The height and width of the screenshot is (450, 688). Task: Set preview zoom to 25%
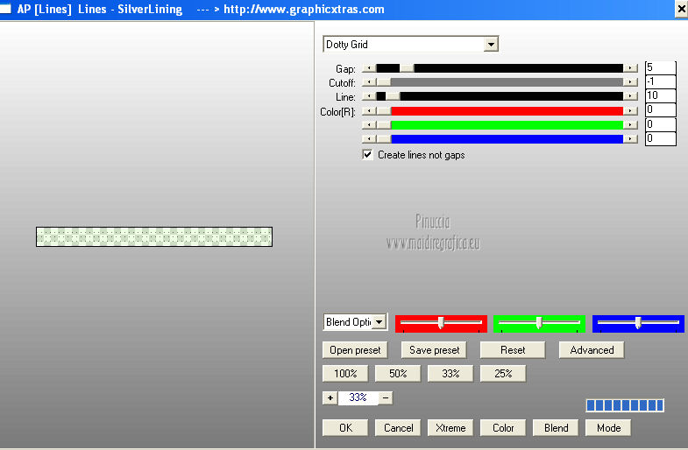(503, 374)
